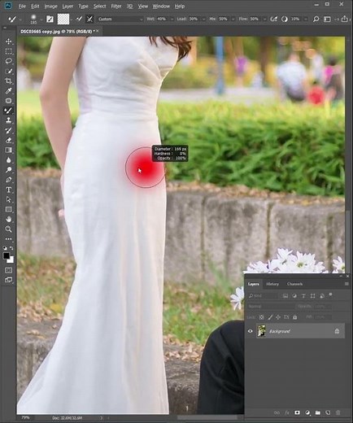
Task: Select the Quick Selection tool
Action: pyautogui.click(x=8, y=71)
